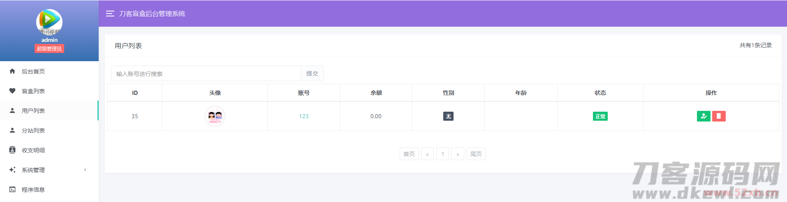Click the terminal icon beside 程序信息

(x=12, y=189)
